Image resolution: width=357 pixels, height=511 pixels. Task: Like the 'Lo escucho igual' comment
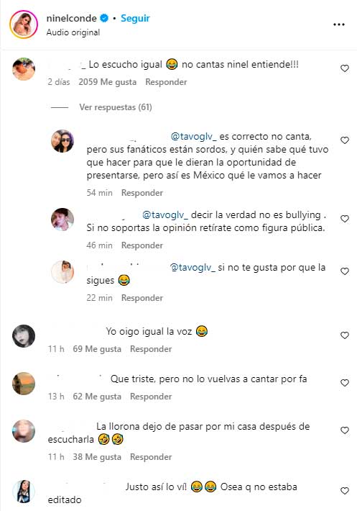coord(345,68)
